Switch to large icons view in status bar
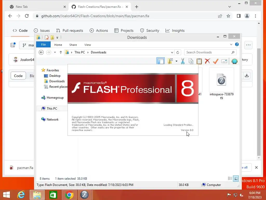This screenshot has height=200, width=266. (x=236, y=178)
